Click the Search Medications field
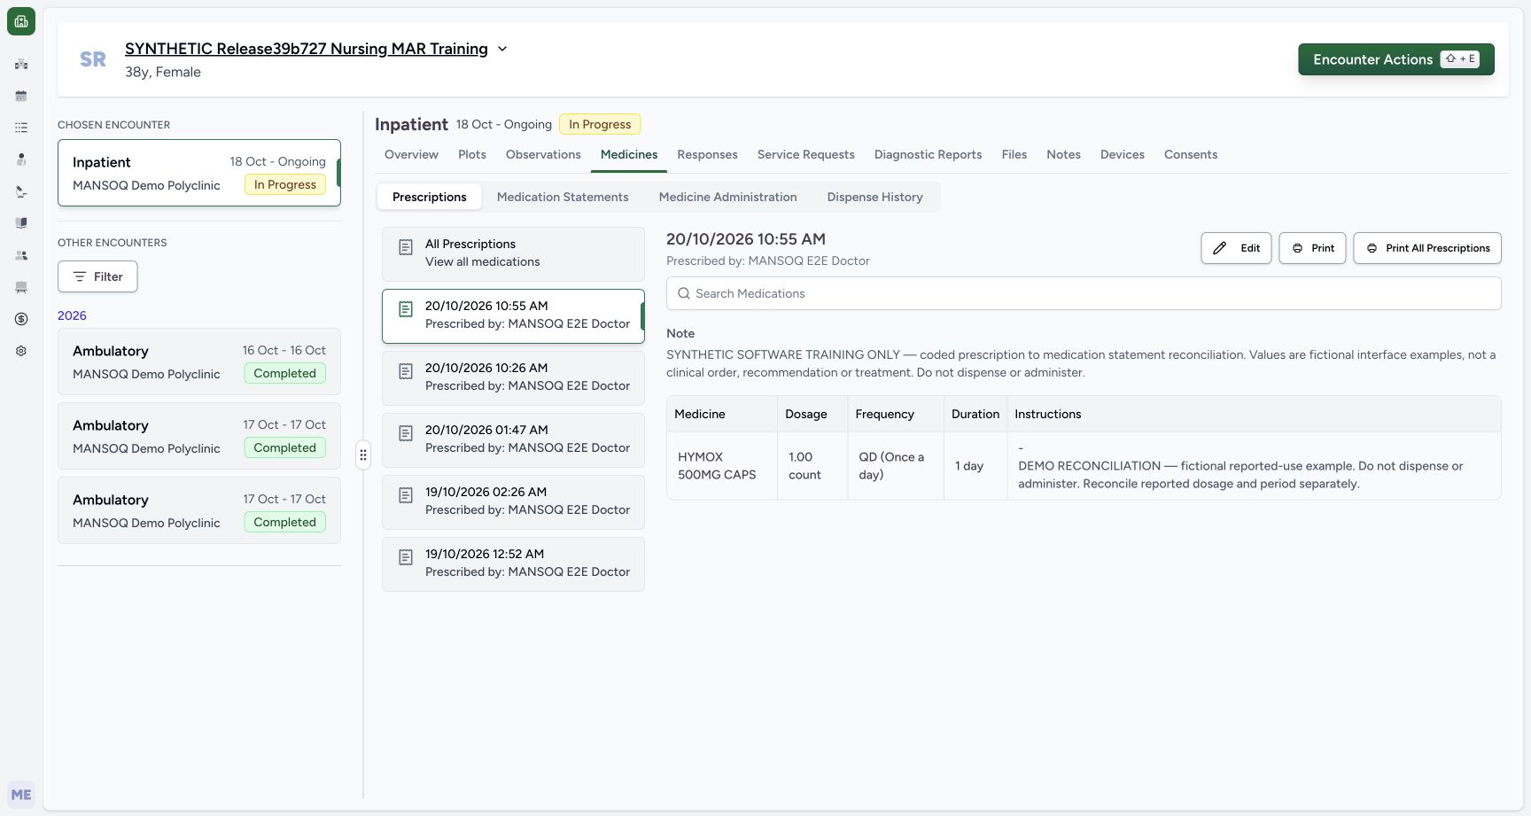The height and width of the screenshot is (816, 1531). (1084, 293)
